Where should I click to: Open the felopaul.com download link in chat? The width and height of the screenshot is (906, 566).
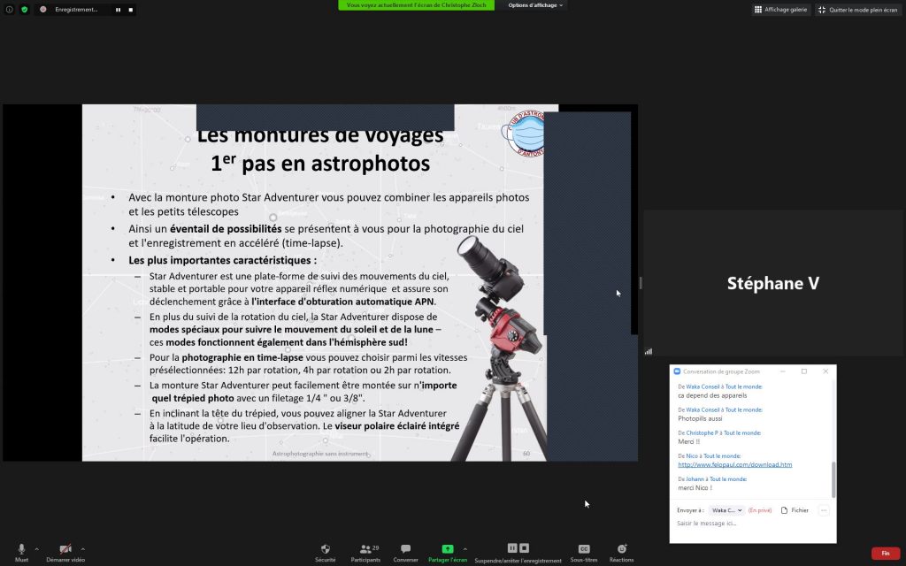coord(735,464)
